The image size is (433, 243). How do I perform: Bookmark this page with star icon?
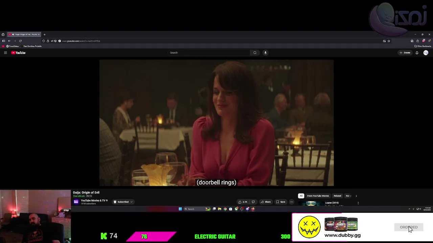(389, 41)
